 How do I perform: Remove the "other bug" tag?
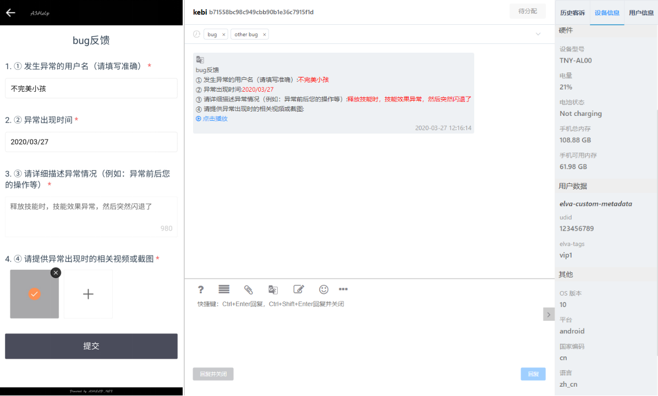(265, 35)
